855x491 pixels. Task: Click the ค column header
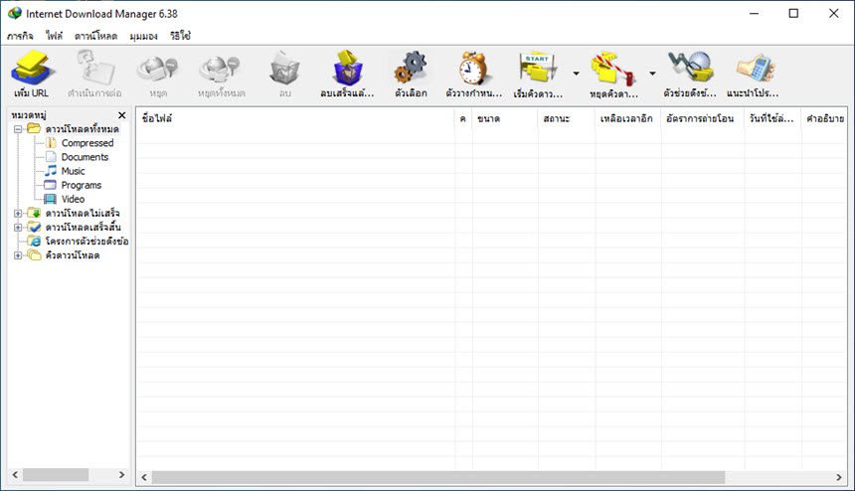coord(463,118)
